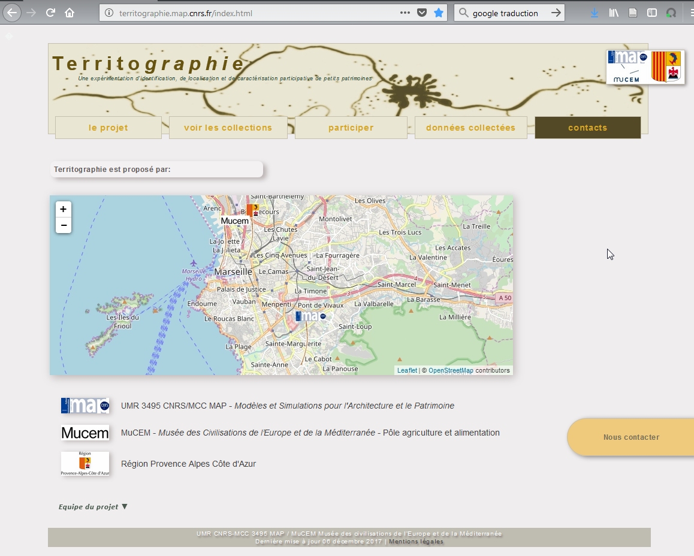Click 'UMR 3495 CNRS/MCC MAP' text

174,406
